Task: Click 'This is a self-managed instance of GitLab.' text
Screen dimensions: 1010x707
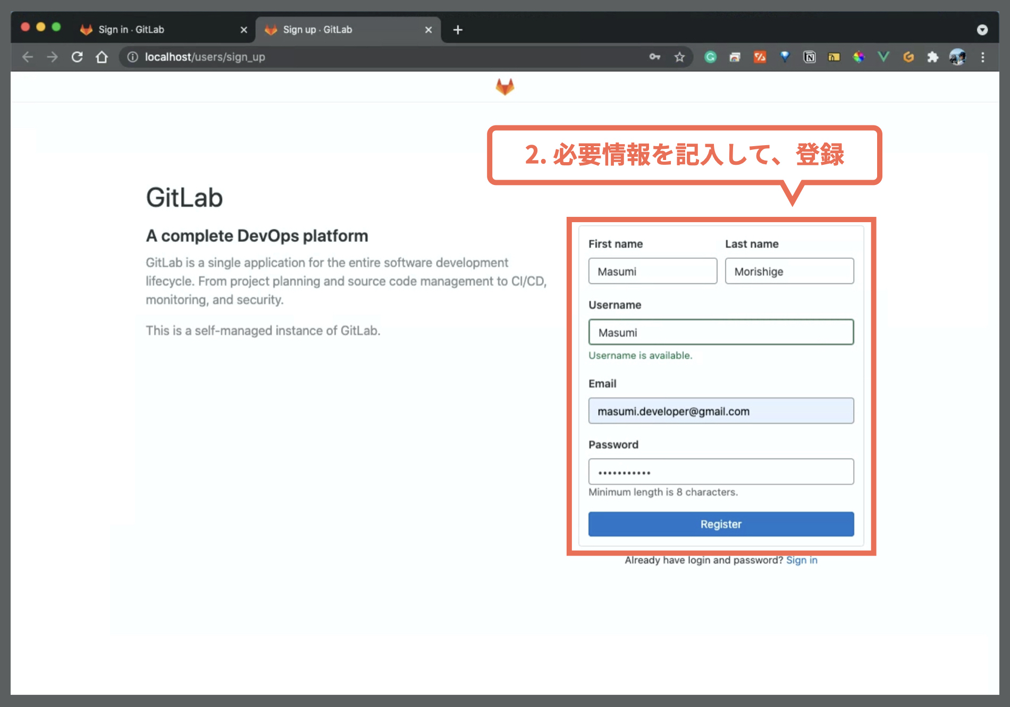Action: pos(263,331)
